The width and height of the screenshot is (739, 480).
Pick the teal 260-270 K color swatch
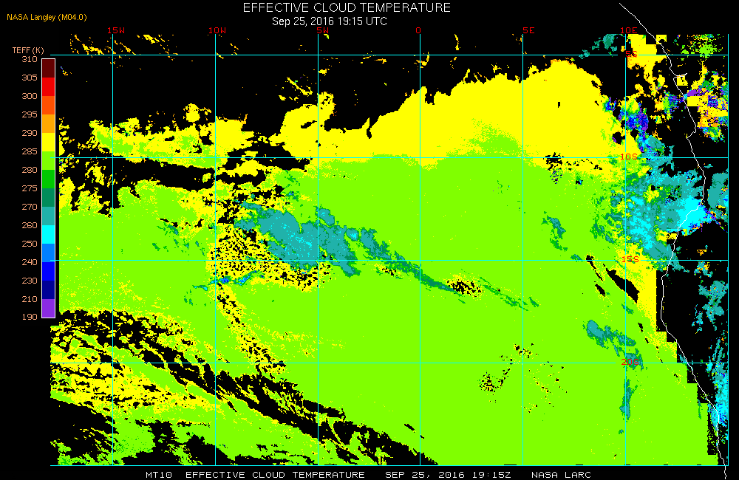click(x=49, y=216)
